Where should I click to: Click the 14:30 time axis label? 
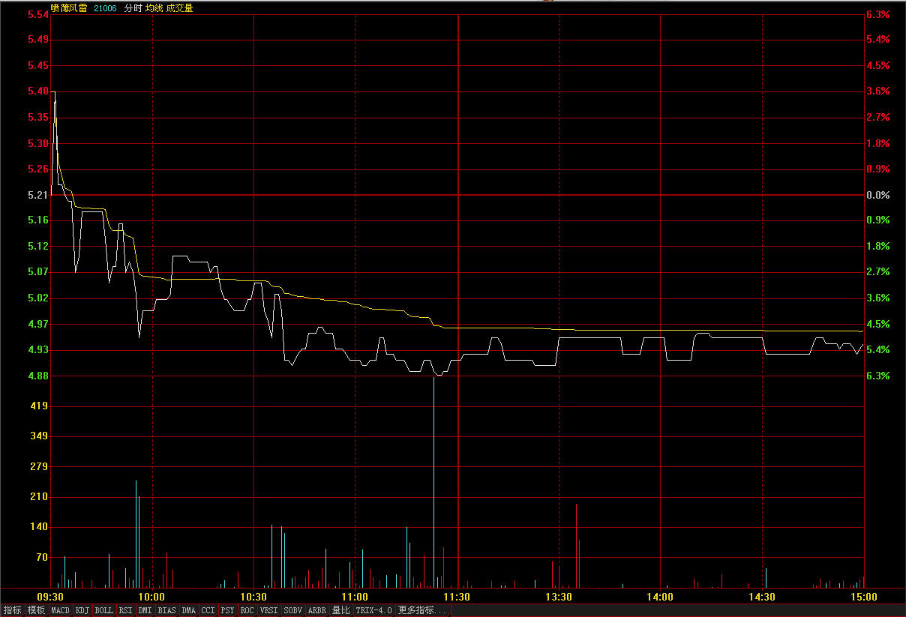coord(762,598)
